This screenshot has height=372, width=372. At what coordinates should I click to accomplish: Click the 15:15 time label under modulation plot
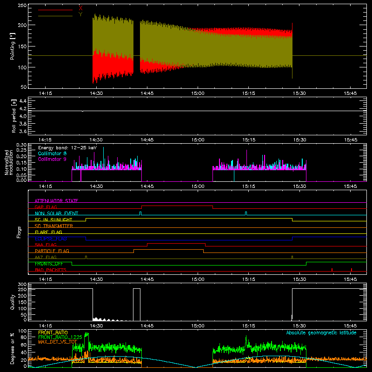click(249, 186)
